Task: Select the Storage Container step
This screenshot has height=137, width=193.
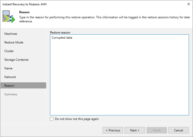Action: tap(17, 60)
